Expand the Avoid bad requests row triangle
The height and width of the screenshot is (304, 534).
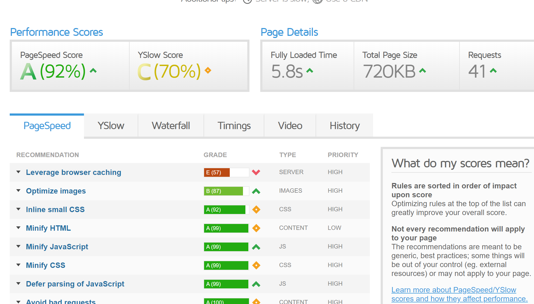(x=18, y=302)
